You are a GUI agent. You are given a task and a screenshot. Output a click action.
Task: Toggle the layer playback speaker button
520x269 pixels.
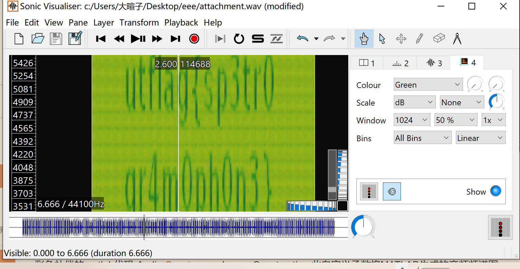click(x=392, y=191)
